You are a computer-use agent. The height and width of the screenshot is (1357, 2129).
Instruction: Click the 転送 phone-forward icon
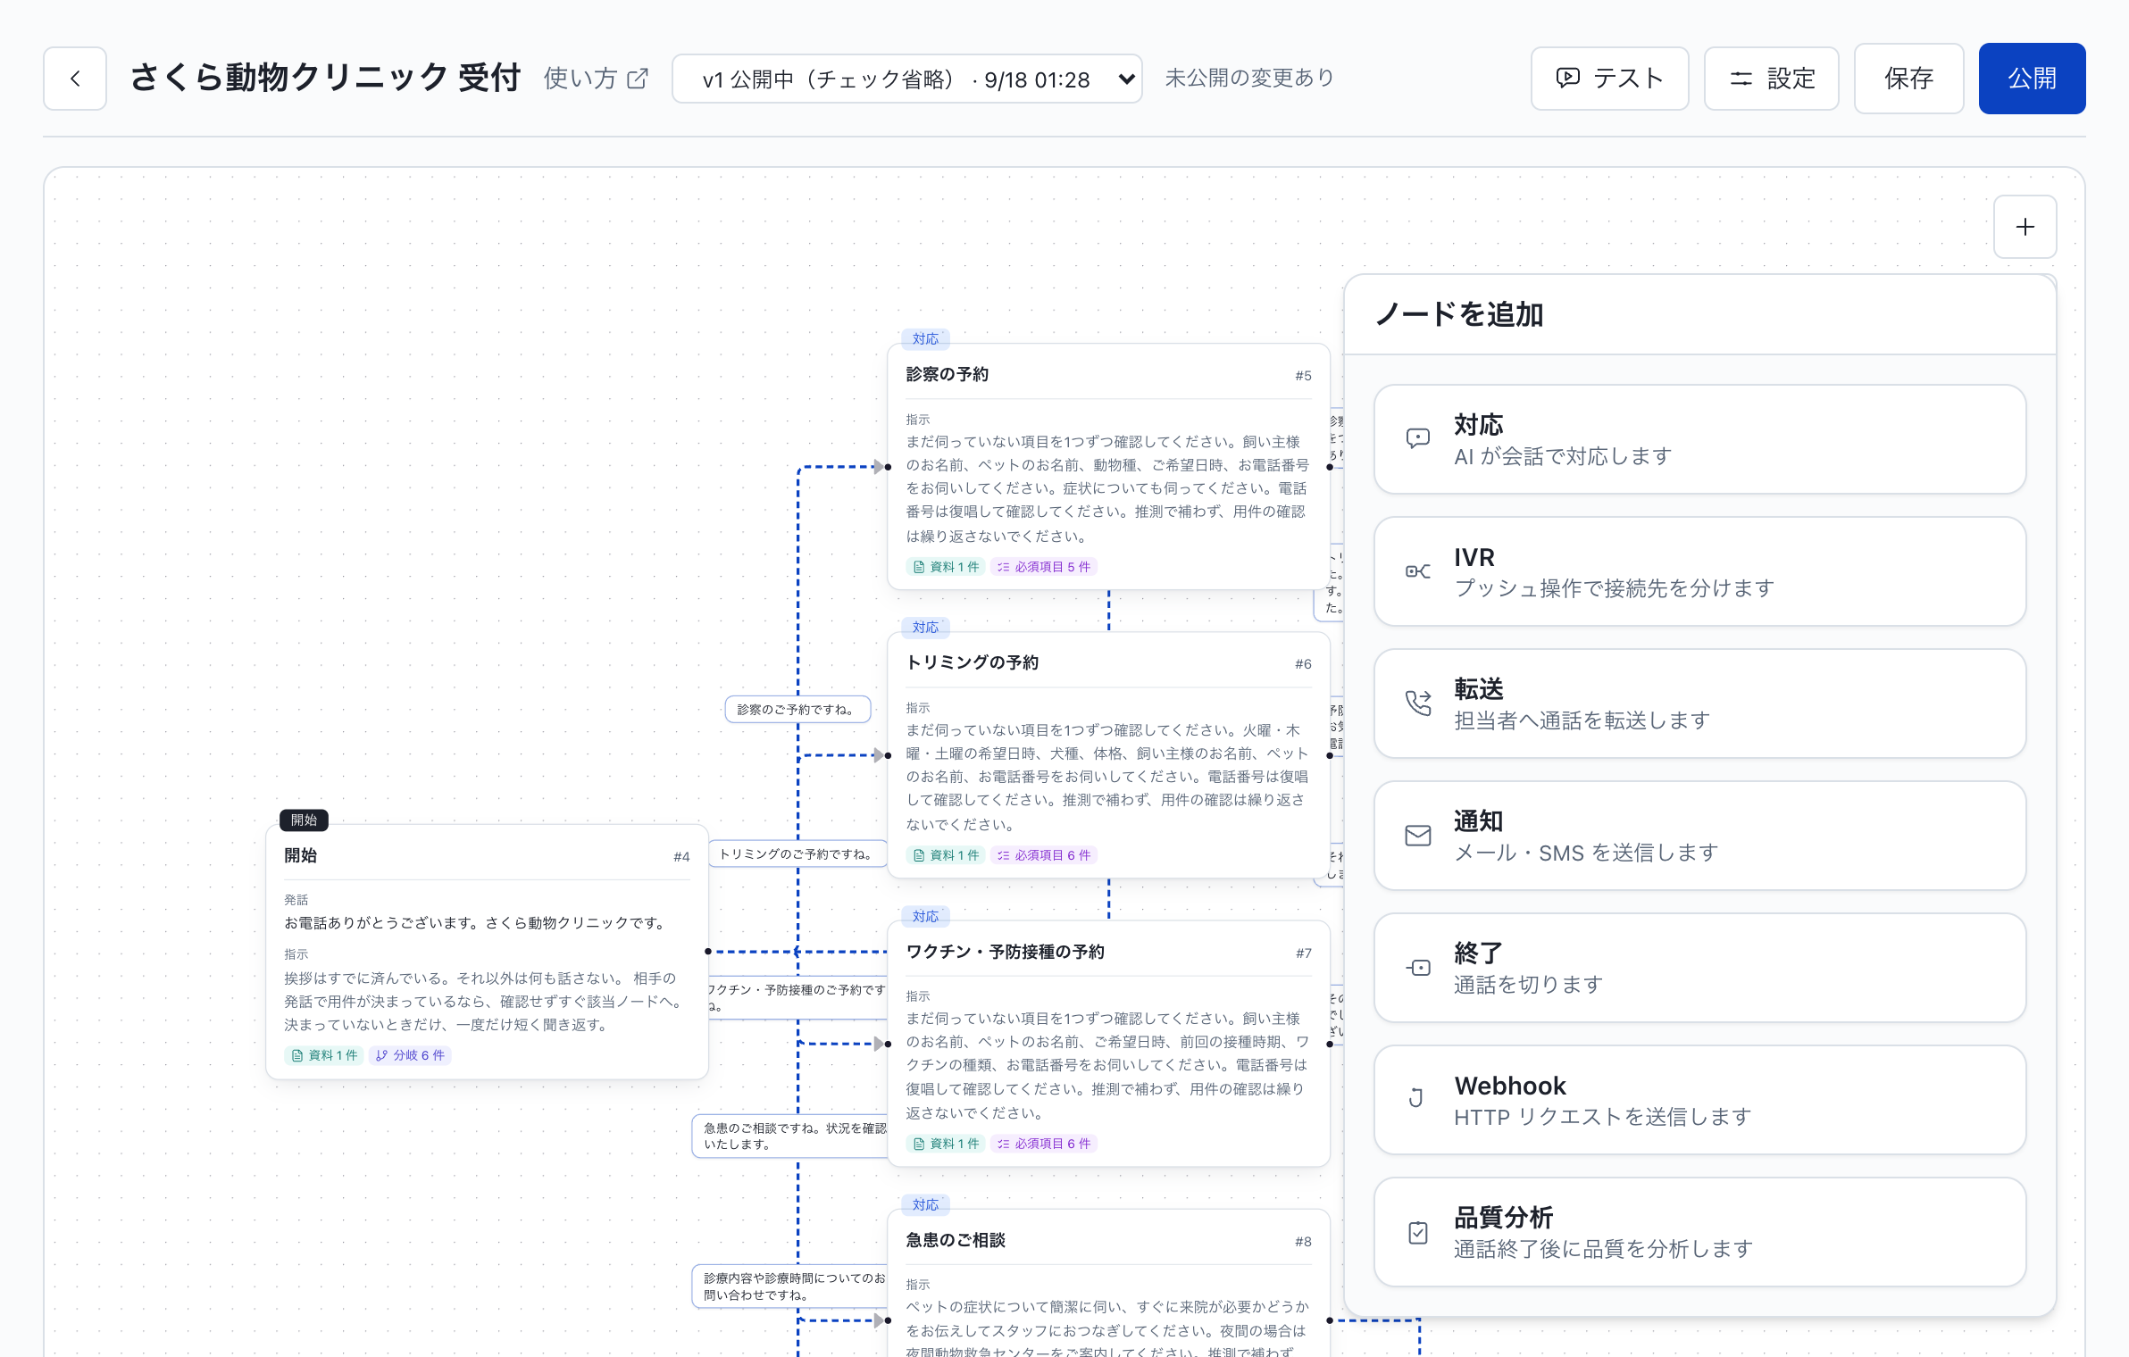(1417, 703)
